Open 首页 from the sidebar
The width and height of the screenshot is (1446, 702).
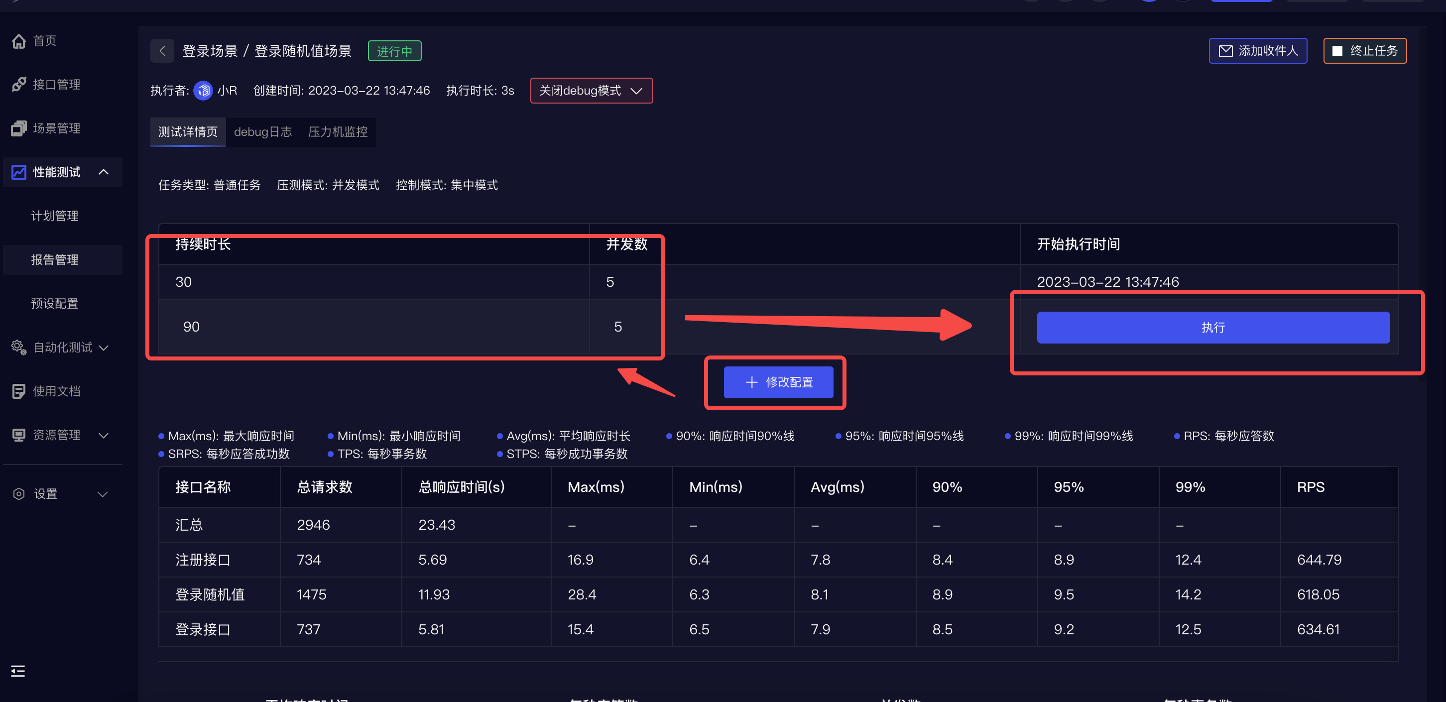pyautogui.click(x=44, y=41)
